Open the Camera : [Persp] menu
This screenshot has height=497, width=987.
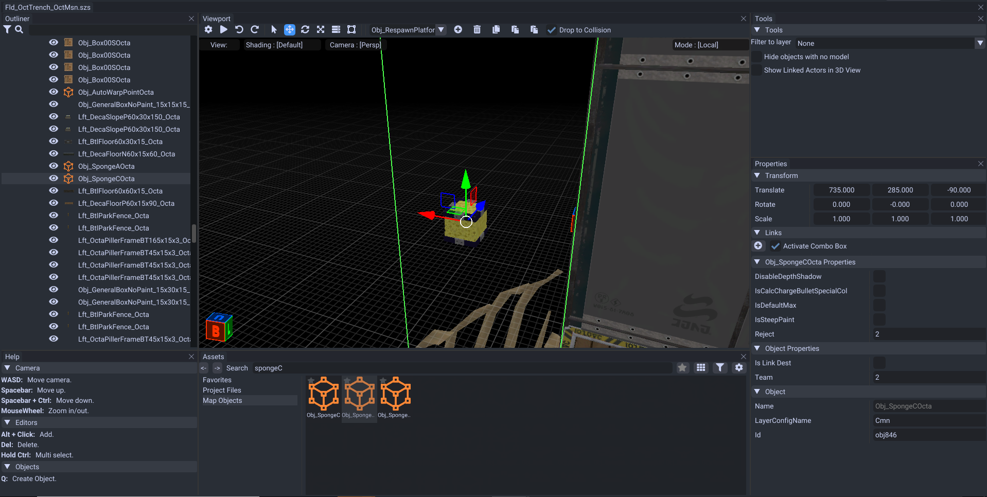tap(356, 45)
